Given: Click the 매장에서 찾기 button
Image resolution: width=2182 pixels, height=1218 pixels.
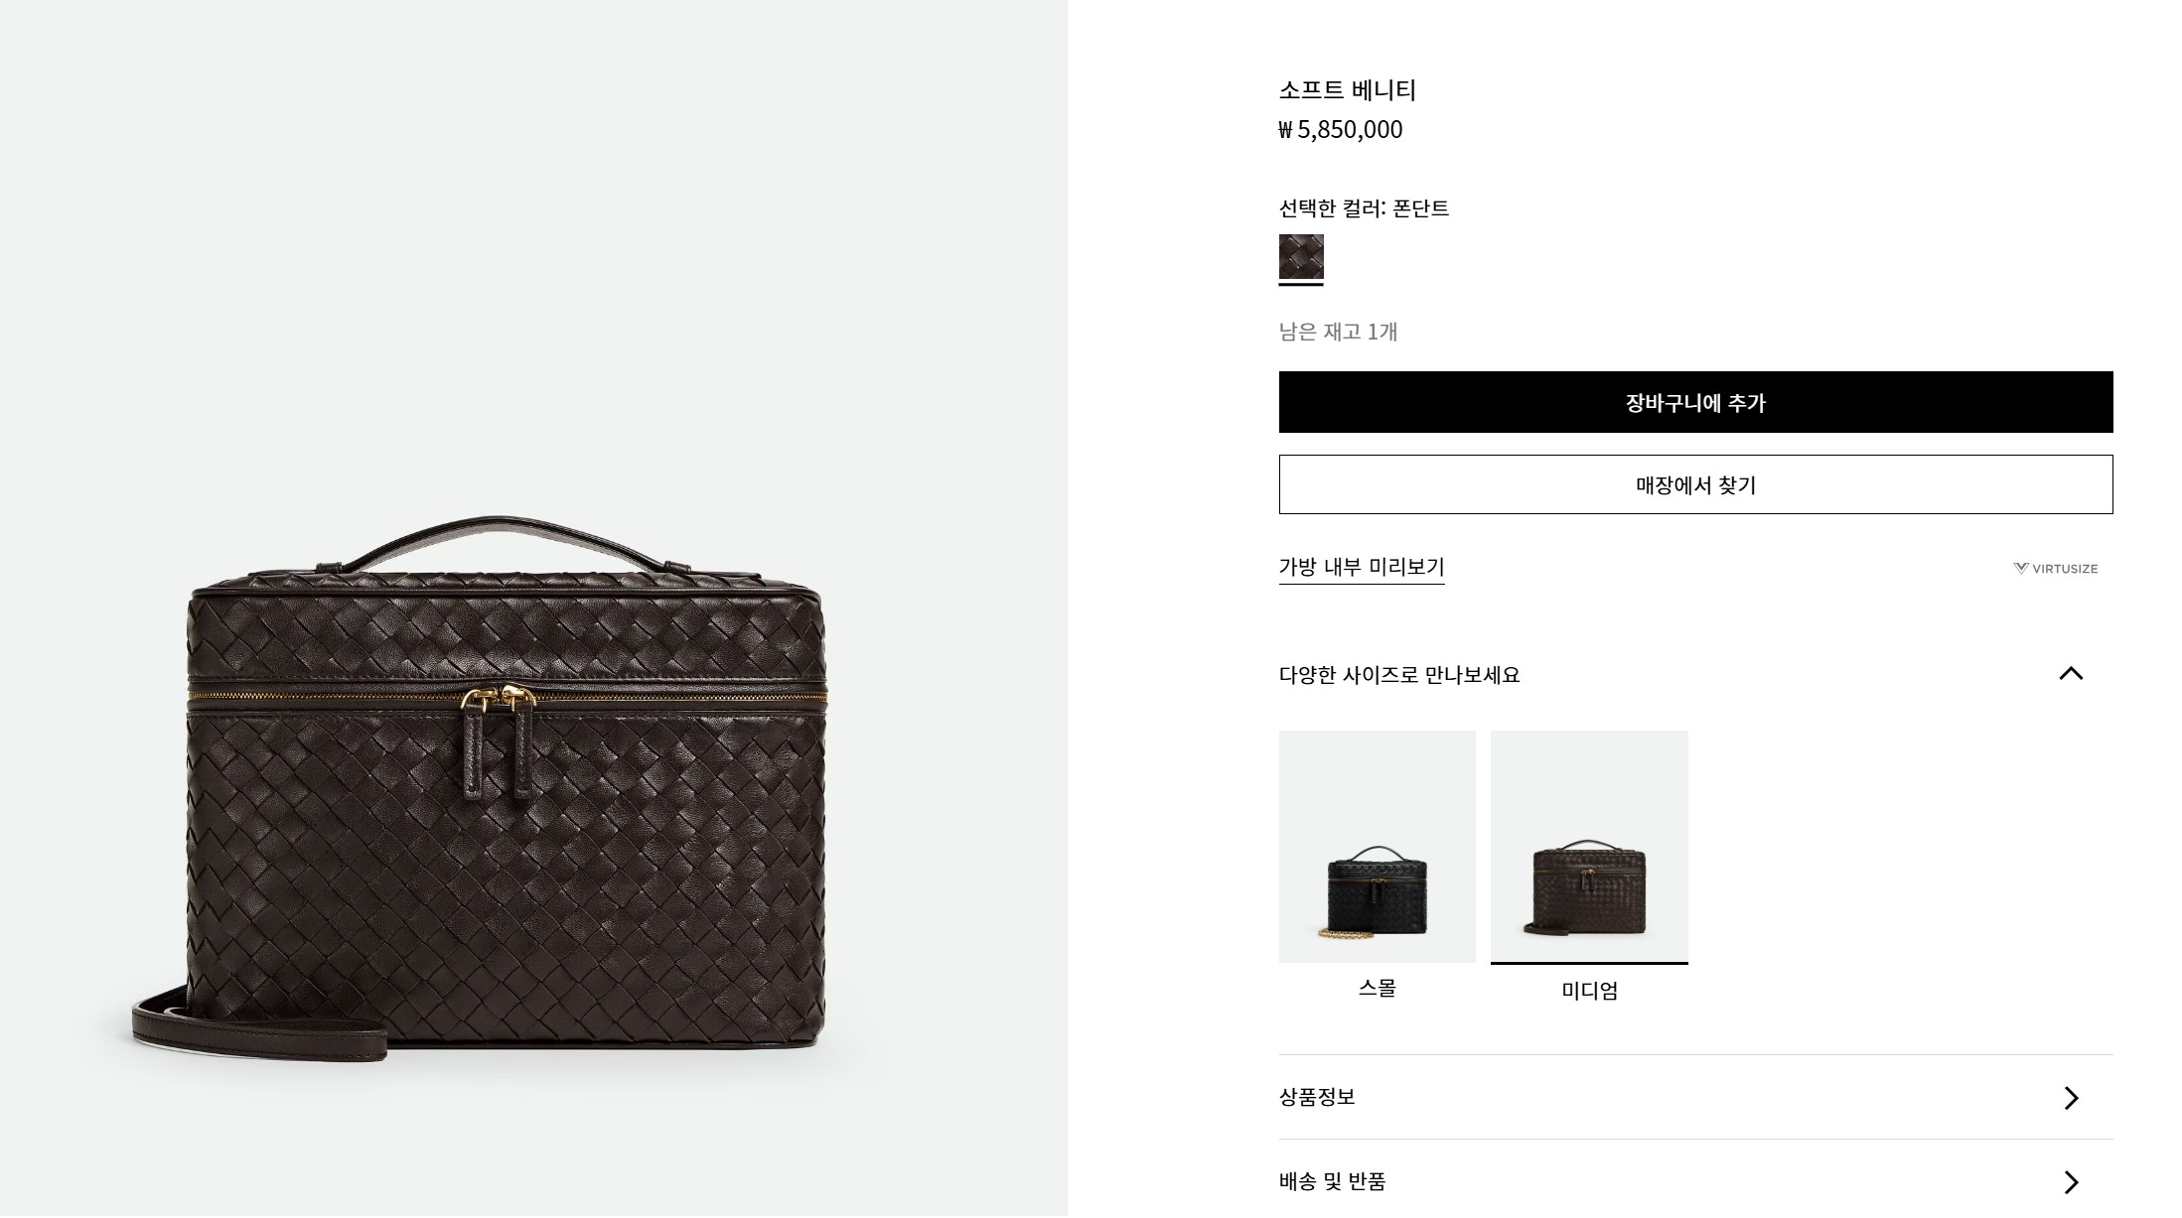Looking at the screenshot, I should [x=1695, y=484].
